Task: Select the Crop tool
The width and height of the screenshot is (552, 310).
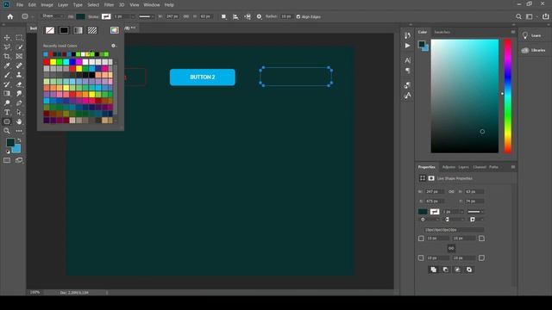Action: point(7,56)
